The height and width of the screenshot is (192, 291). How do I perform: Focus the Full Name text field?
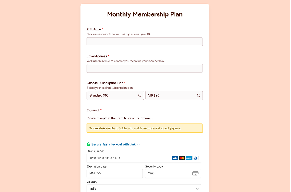(x=145, y=42)
